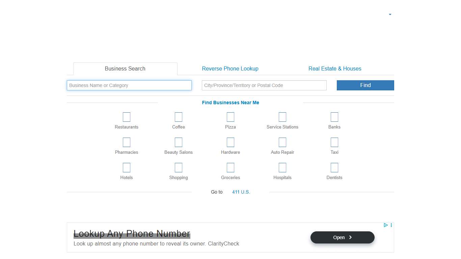The width and height of the screenshot is (461, 259).
Task: Click the AdChoices triangle icon on the ad
Action: [386, 225]
